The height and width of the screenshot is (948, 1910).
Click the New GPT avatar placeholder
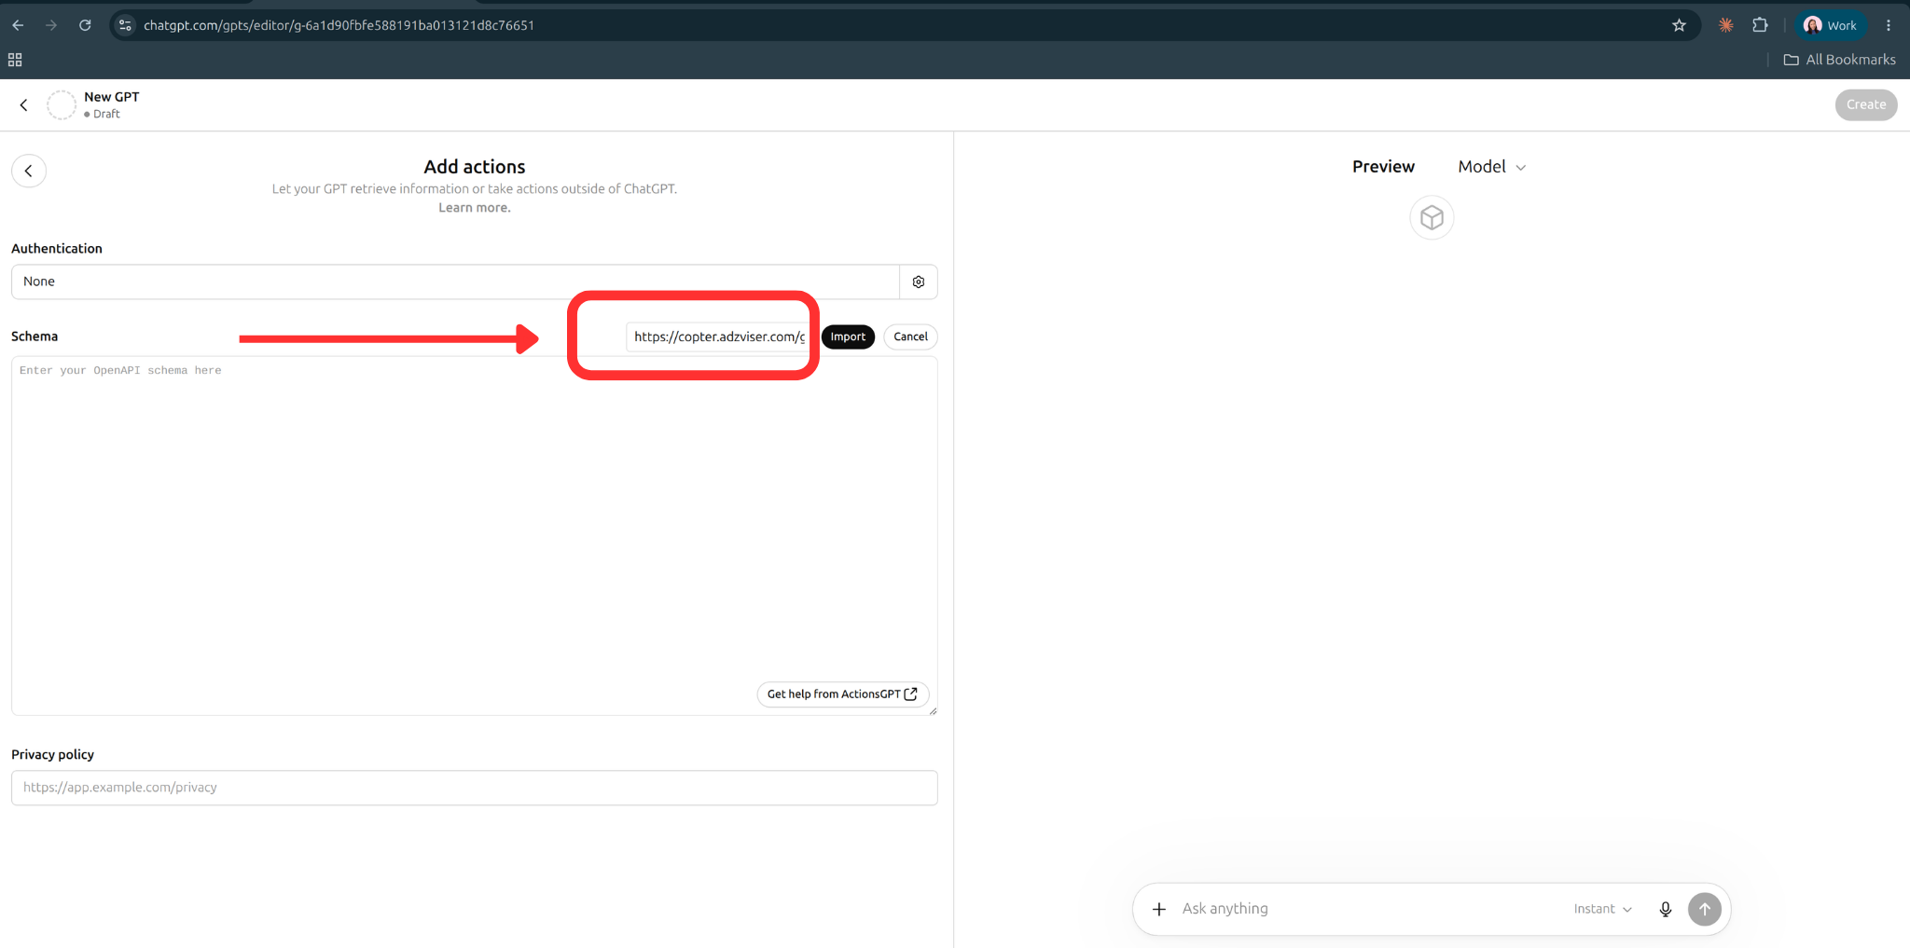[62, 104]
